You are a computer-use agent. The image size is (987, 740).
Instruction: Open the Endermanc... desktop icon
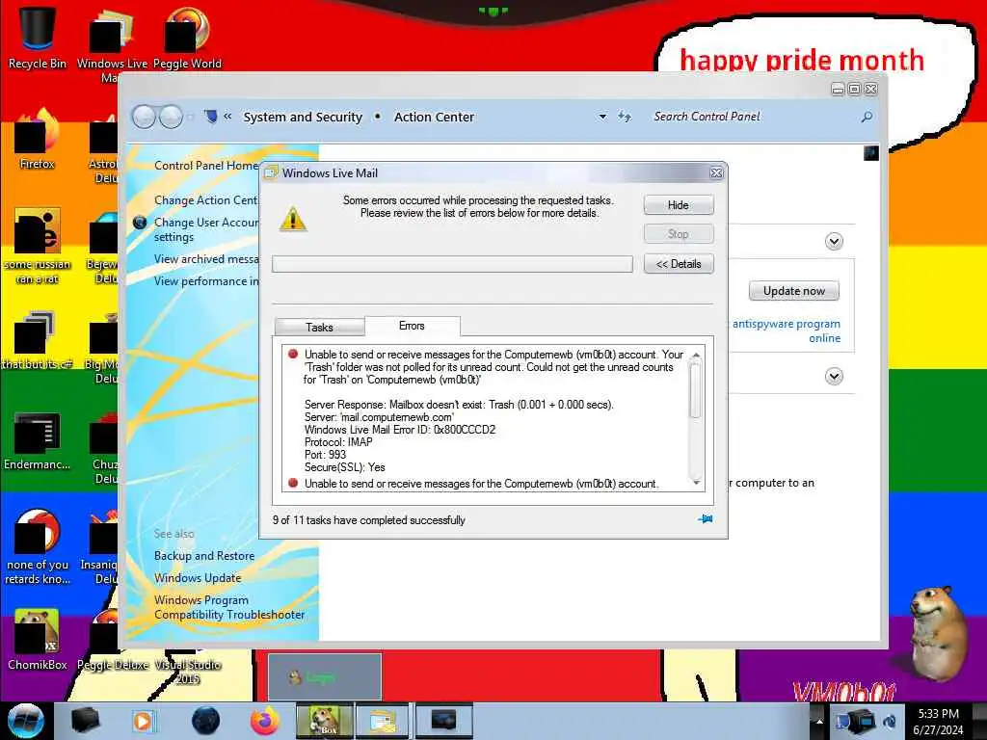pyautogui.click(x=37, y=440)
